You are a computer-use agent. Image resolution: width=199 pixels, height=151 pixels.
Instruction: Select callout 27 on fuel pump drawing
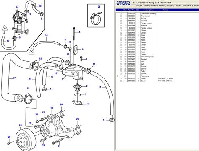click(x=17, y=7)
